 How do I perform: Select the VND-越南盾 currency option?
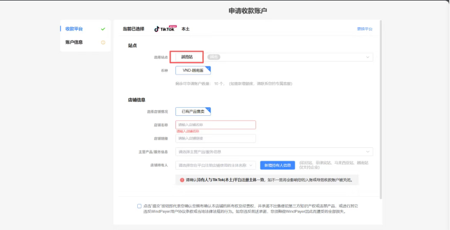point(193,71)
